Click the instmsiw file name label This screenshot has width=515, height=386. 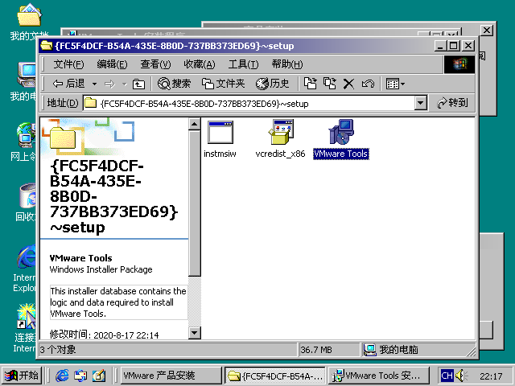pyautogui.click(x=220, y=154)
